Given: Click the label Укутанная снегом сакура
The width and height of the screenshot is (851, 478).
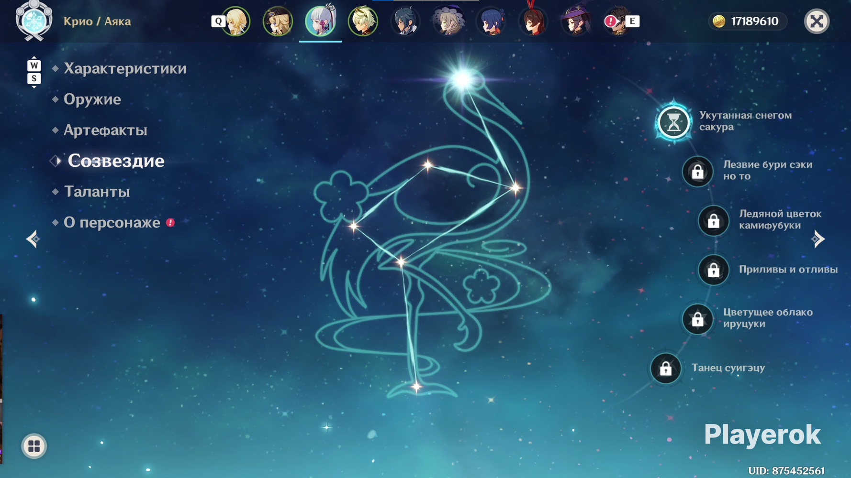Looking at the screenshot, I should (745, 121).
